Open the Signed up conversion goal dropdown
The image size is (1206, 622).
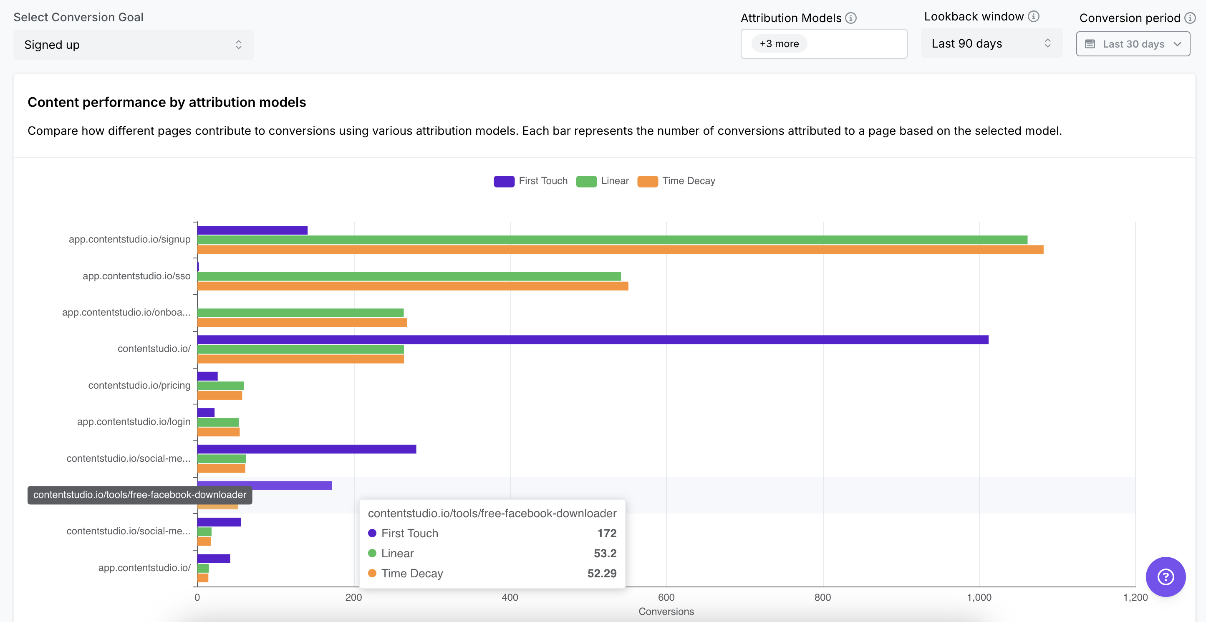click(x=133, y=45)
